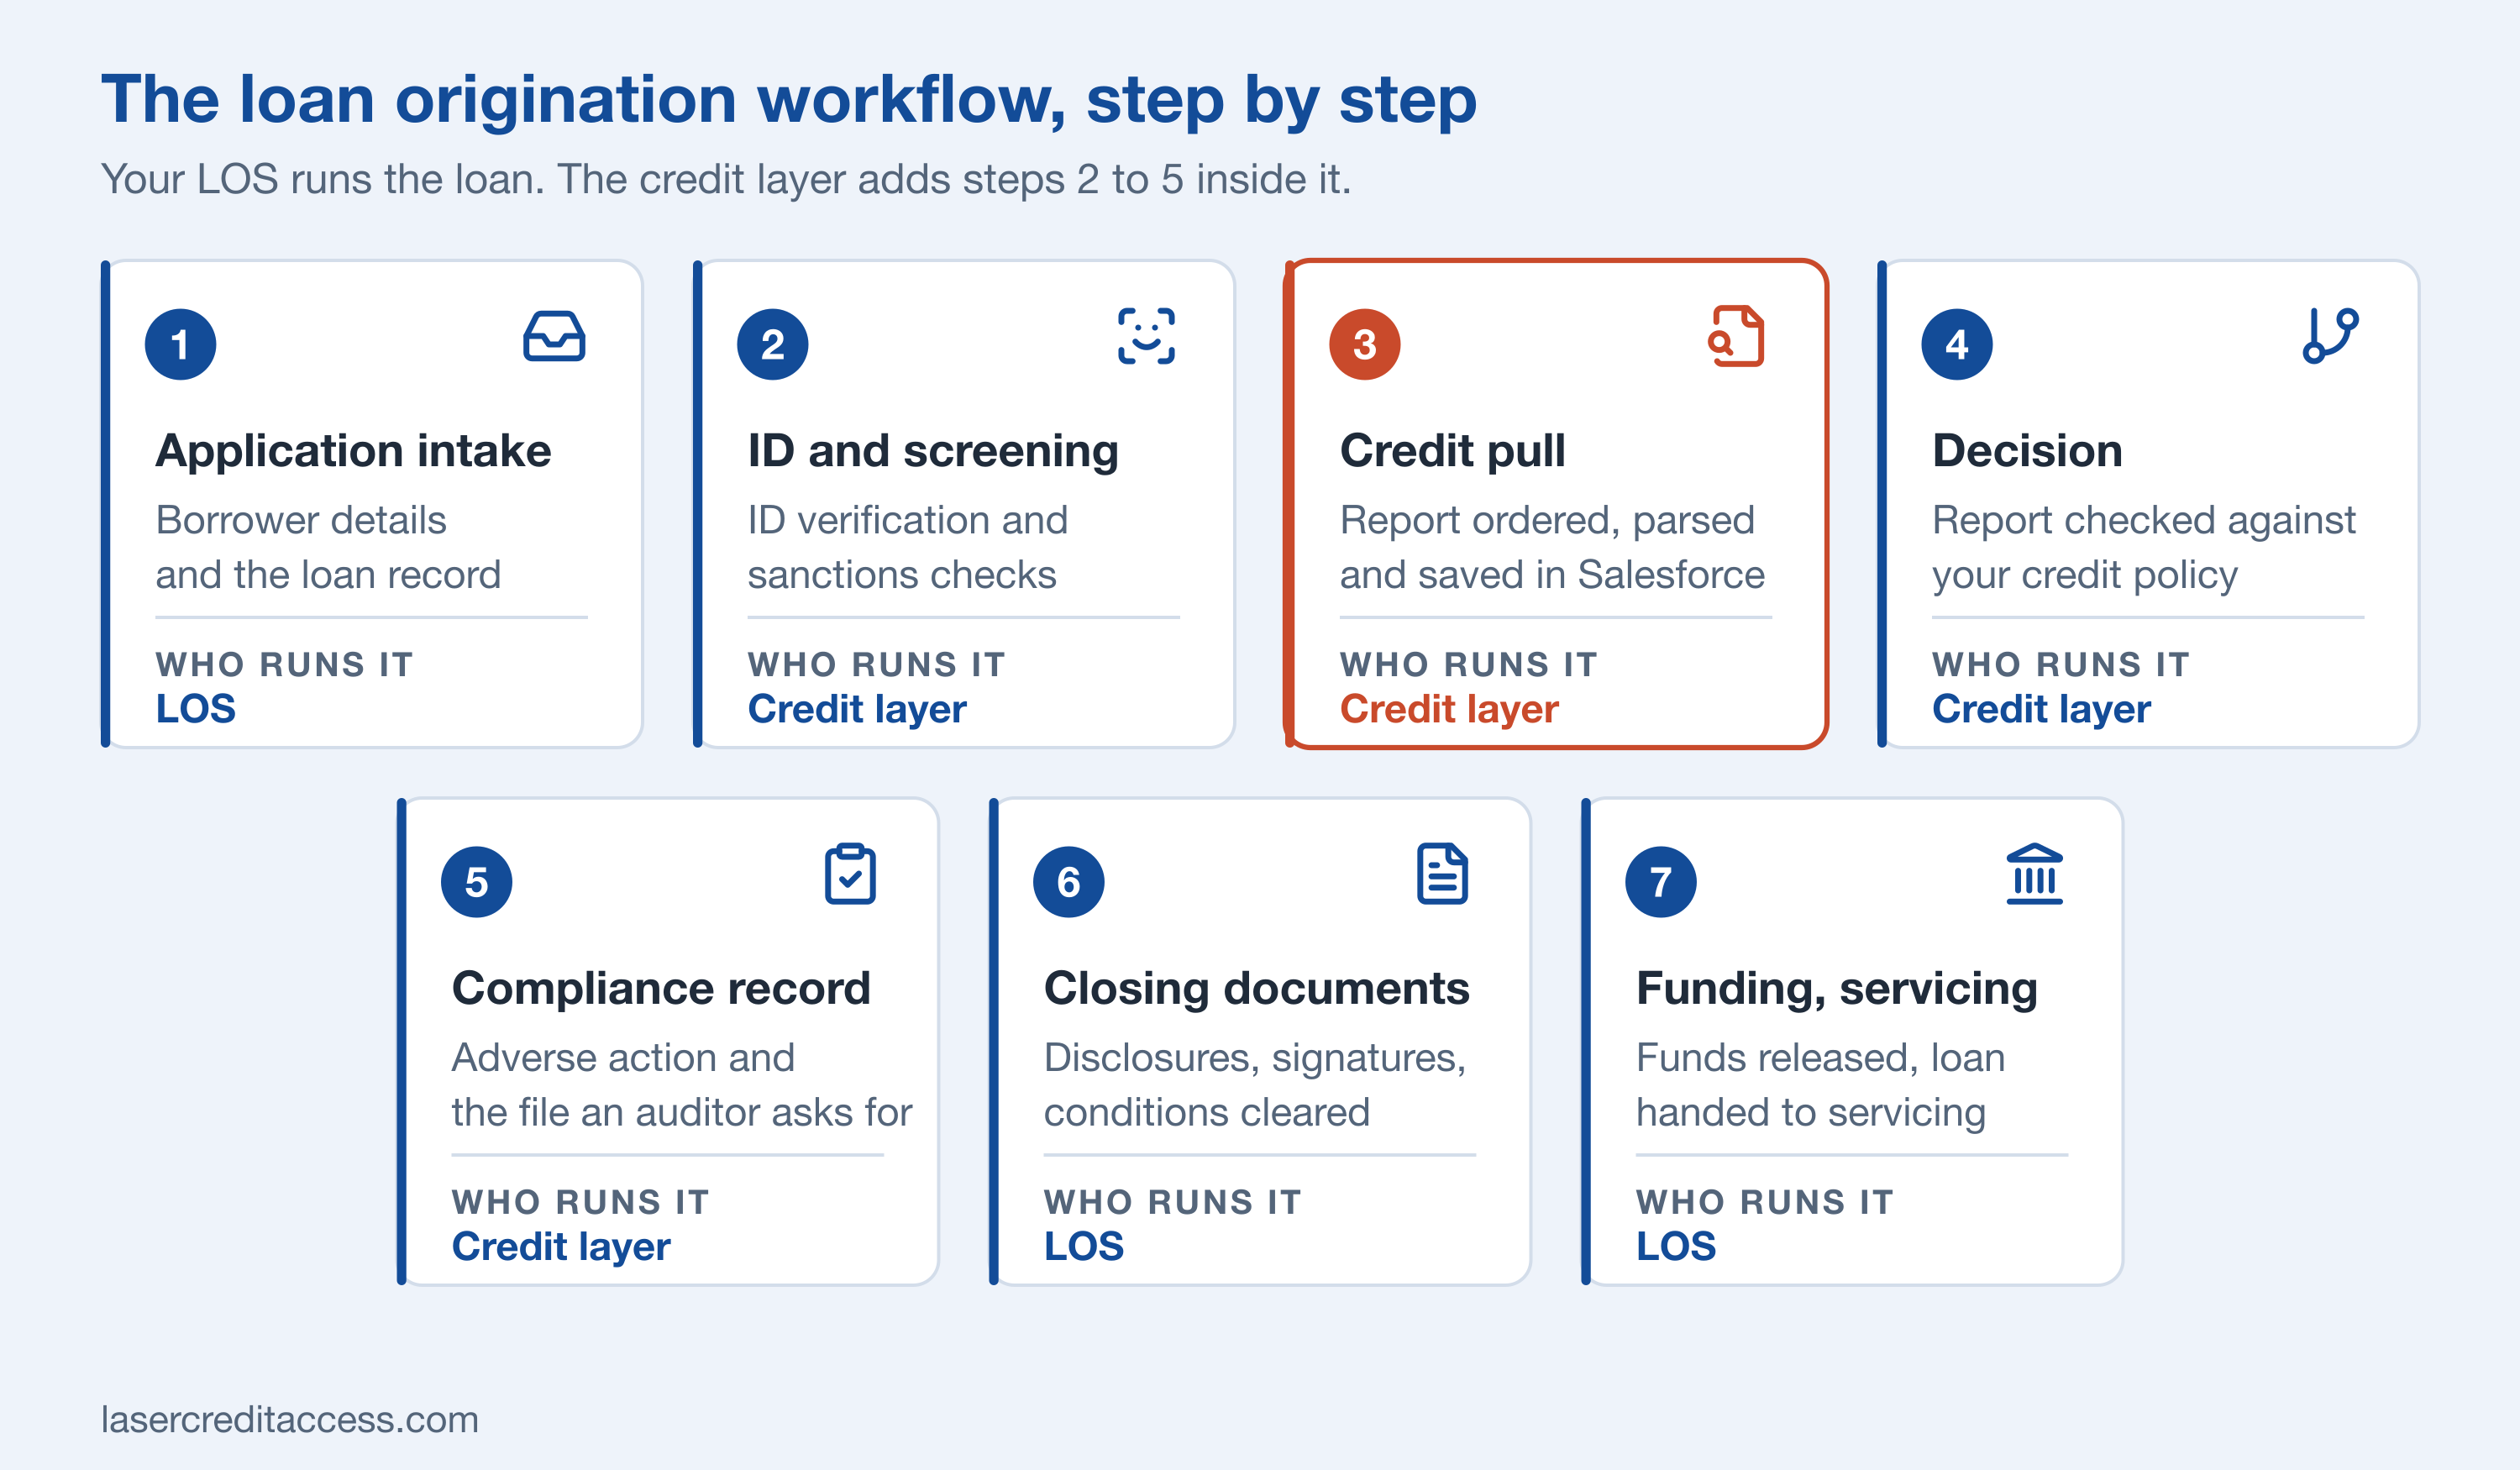The image size is (2520, 1470).
Task: Click "WHO RUNS IT" label on Credit pull card
Action: [x=1468, y=664]
